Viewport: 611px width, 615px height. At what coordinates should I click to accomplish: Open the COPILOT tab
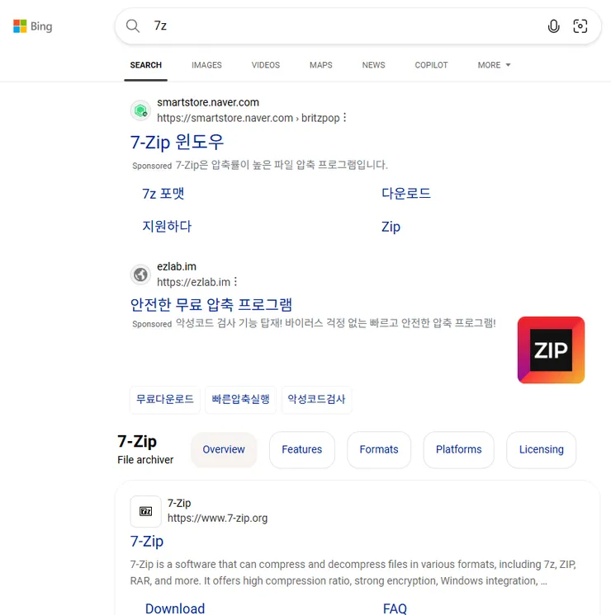click(x=432, y=65)
